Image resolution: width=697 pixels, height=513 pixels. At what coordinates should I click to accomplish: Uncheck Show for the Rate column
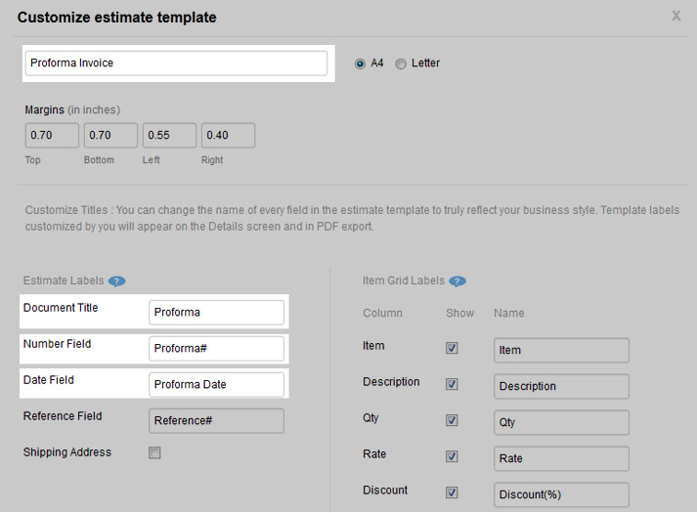[x=452, y=456]
